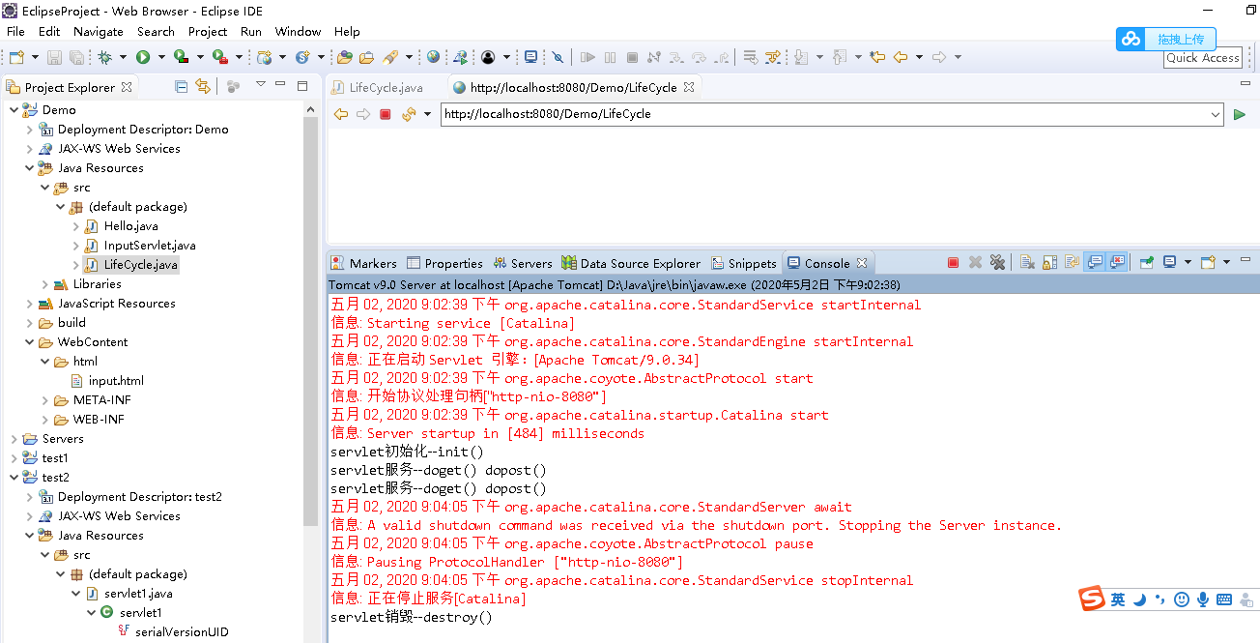This screenshot has height=643, width=1260.
Task: Click the Skip All Breakpoints icon
Action: 558,57
